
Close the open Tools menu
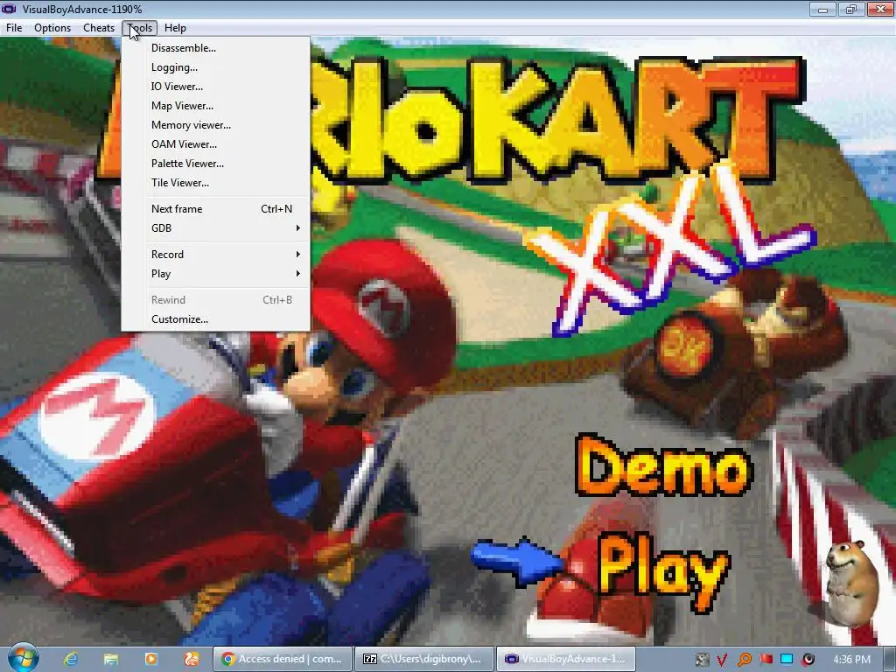tap(139, 28)
